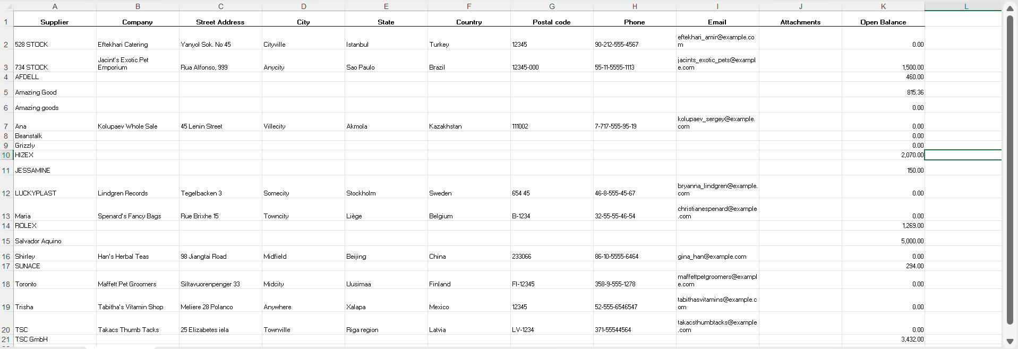
Task: Click the TSC GmbH supplier cell
Action: click(x=55, y=339)
